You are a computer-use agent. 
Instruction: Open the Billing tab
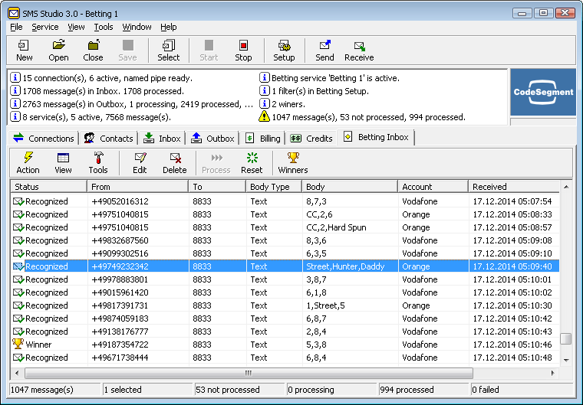coord(263,139)
